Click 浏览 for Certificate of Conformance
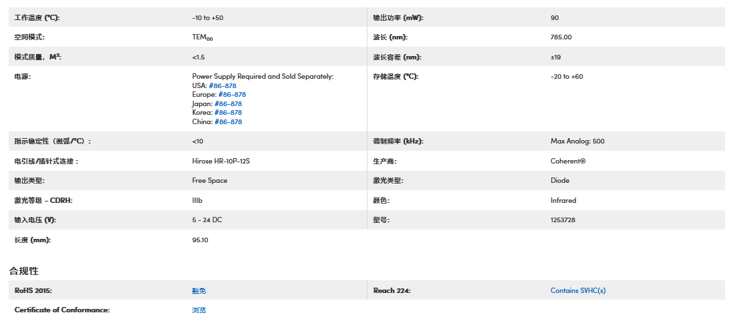The width and height of the screenshot is (729, 333). pos(199,310)
